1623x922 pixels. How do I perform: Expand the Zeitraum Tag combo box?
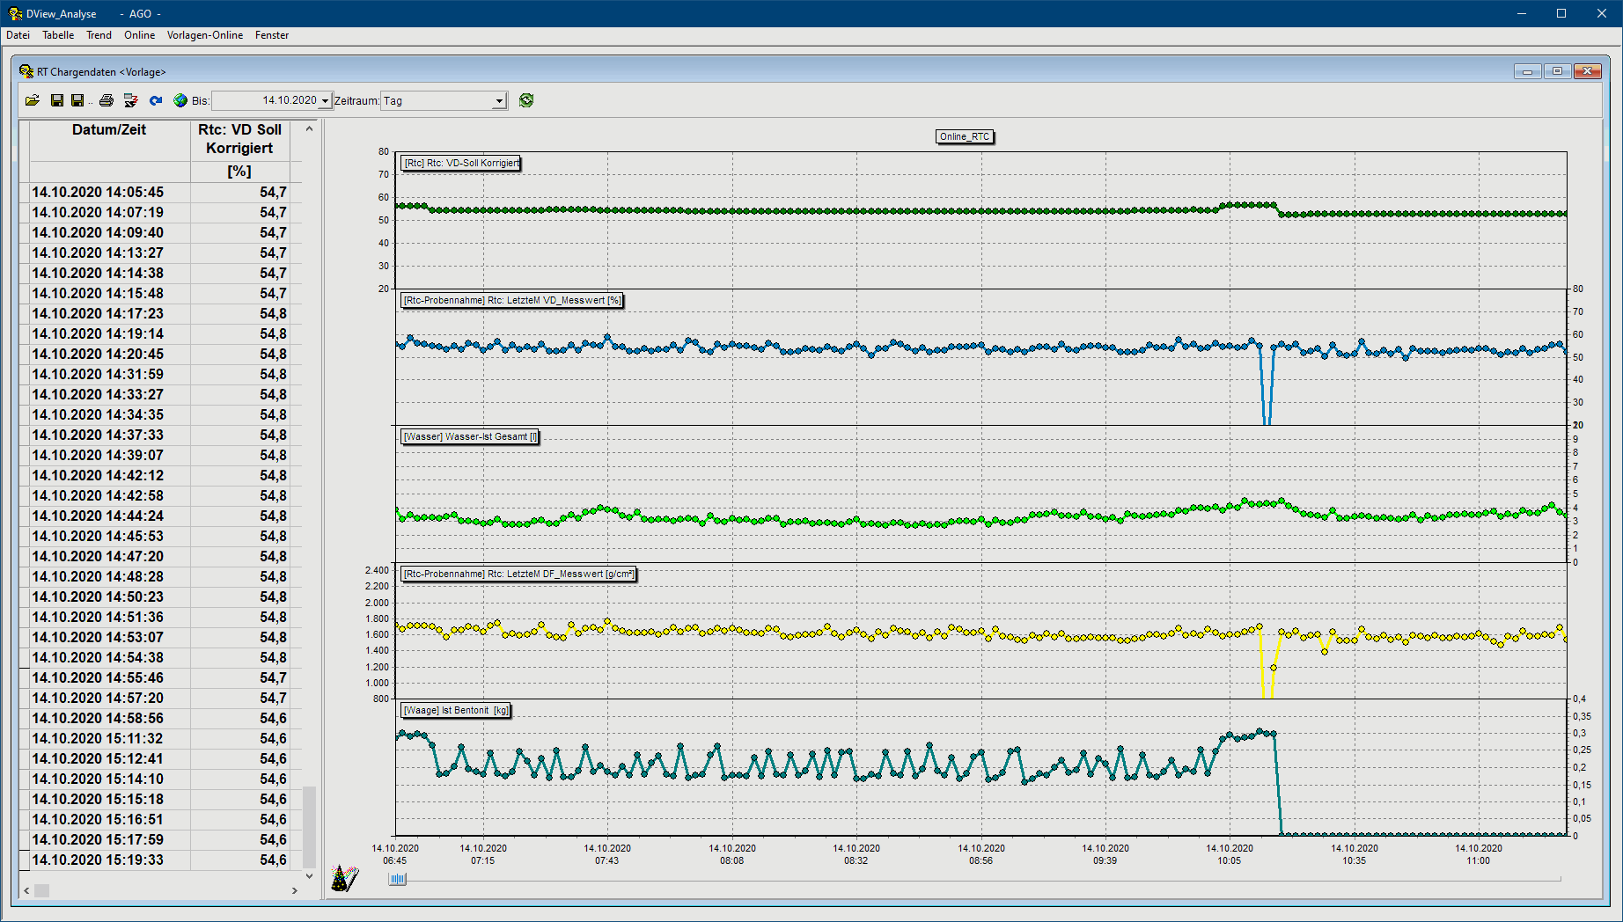click(x=499, y=101)
